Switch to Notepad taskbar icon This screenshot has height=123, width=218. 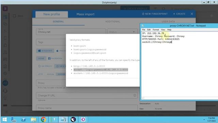click(63, 120)
